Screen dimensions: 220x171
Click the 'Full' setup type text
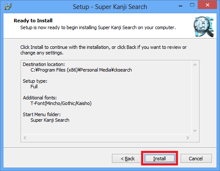click(x=34, y=87)
